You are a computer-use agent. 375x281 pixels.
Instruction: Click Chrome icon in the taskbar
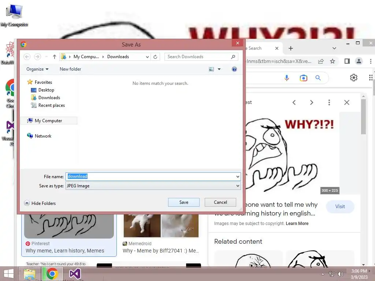point(52,274)
